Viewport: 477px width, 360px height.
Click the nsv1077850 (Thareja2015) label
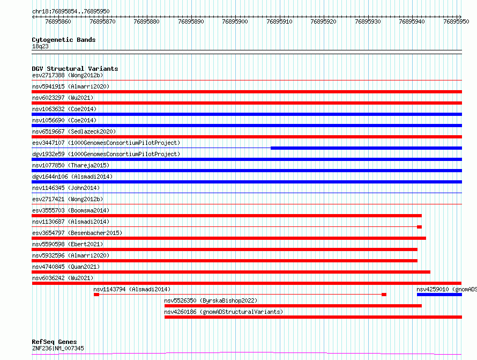[71, 165]
